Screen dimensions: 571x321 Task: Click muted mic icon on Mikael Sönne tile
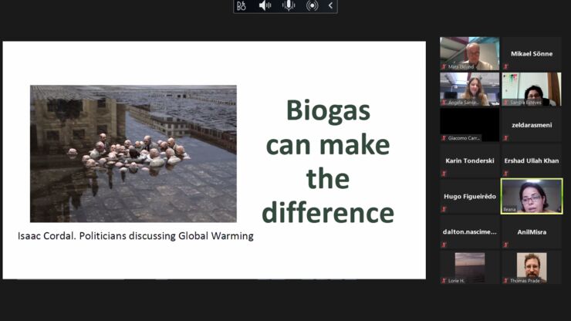506,66
